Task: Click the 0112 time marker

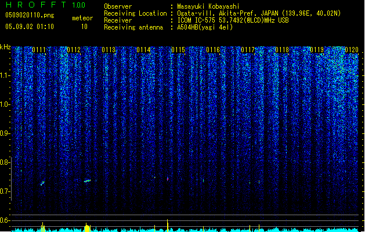Action: [74, 50]
